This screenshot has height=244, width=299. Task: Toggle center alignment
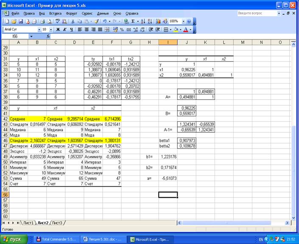[87, 30]
